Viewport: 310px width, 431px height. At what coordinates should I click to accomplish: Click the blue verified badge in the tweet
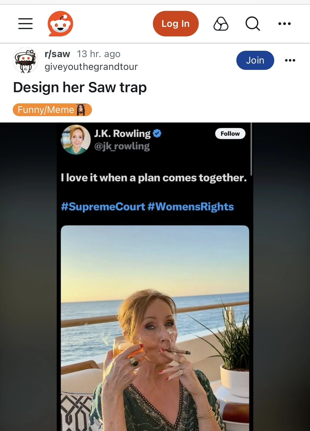pos(157,133)
